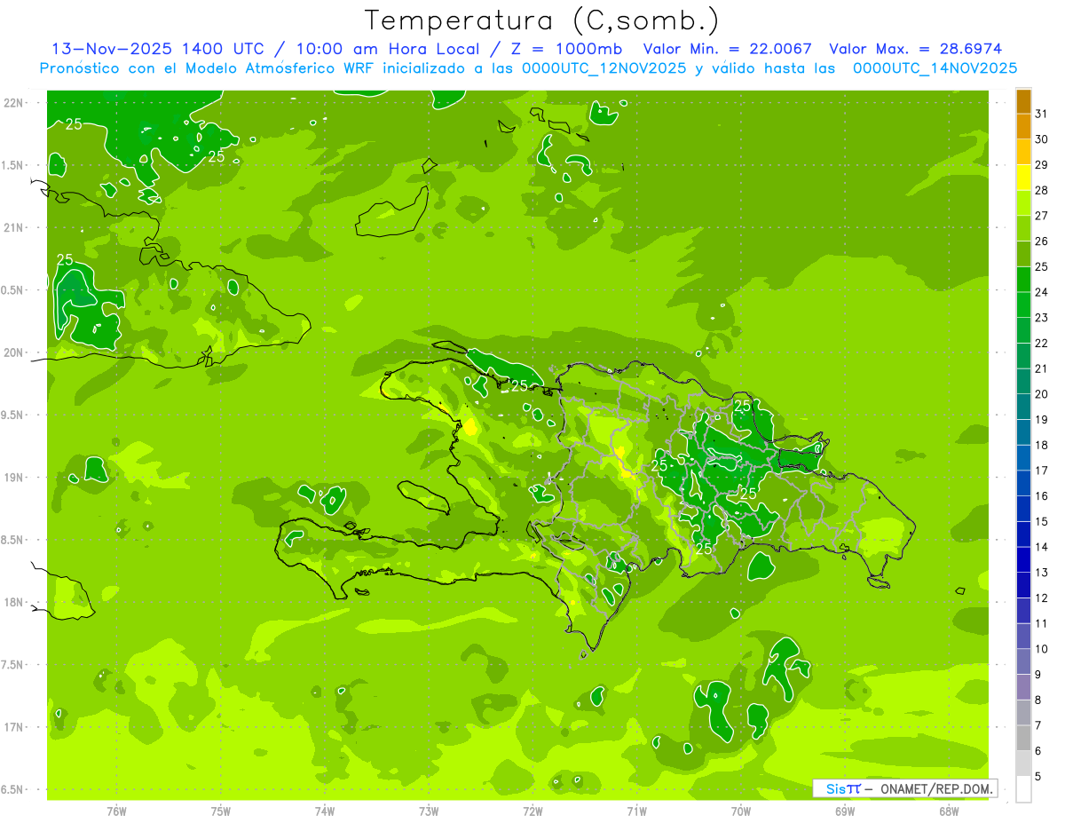Click the color bar value 5
Viewport: 1065px width, 823px height.
click(1038, 776)
